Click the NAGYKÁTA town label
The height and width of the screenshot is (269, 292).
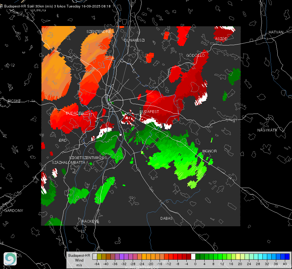pos(267,130)
